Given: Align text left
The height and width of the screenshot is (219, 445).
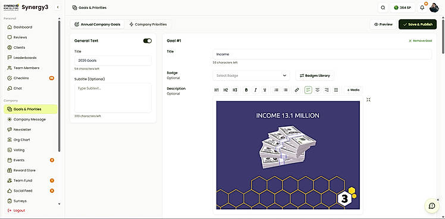Looking at the screenshot, I should pos(308,90).
